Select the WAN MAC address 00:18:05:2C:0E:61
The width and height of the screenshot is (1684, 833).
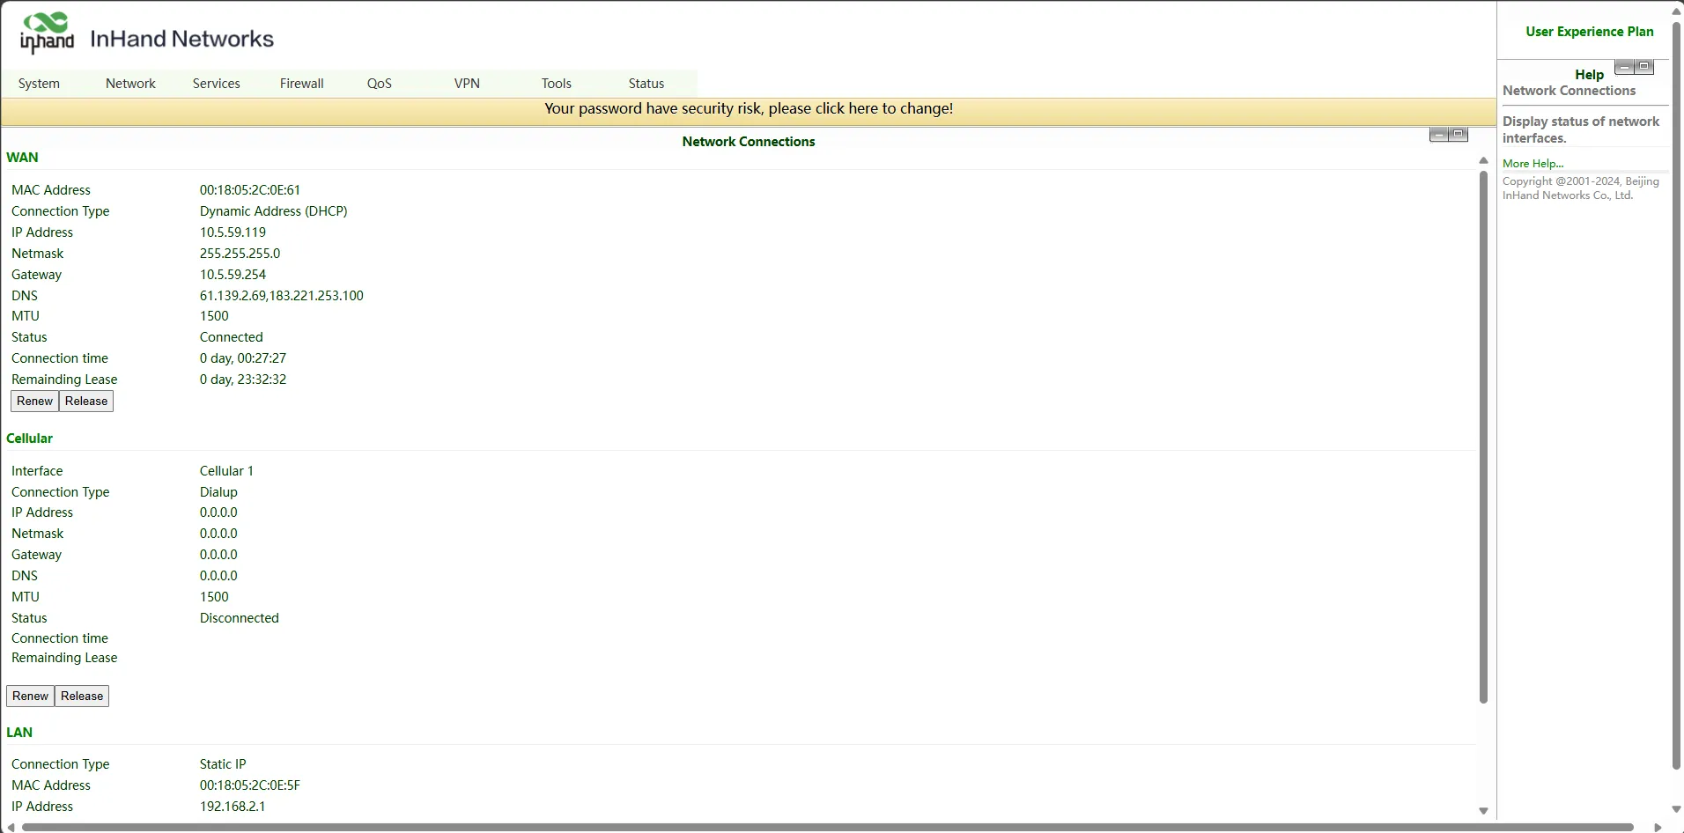250,190
